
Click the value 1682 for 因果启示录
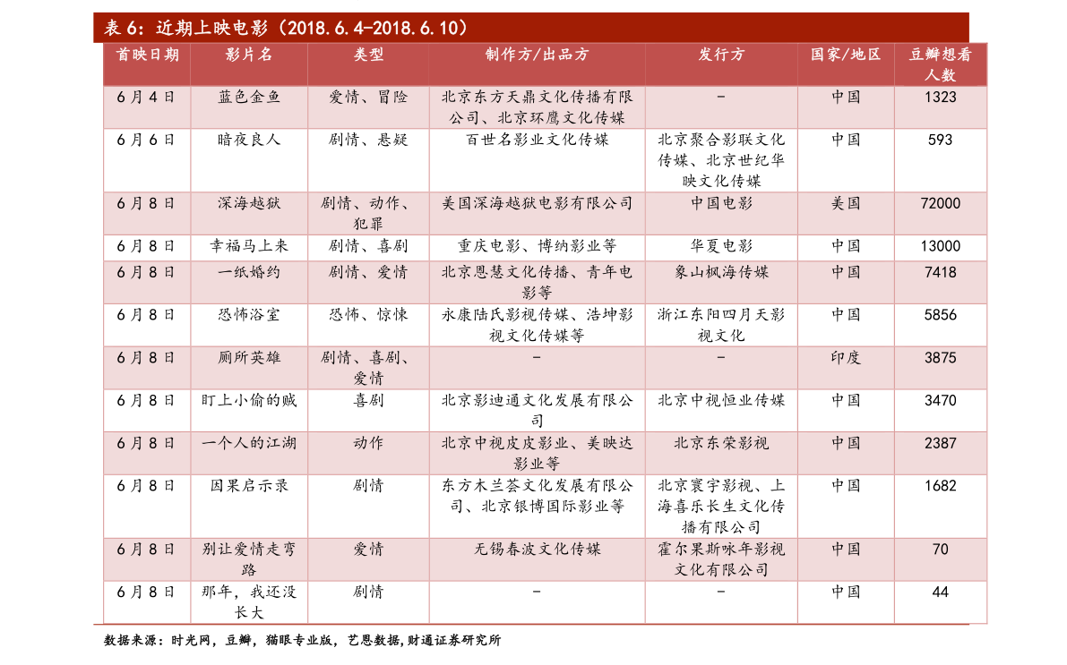coord(941,486)
